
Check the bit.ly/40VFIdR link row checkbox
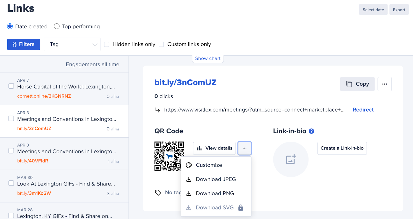coord(11,150)
